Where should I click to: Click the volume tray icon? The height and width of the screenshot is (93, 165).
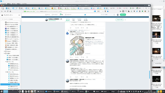(140, 91)
